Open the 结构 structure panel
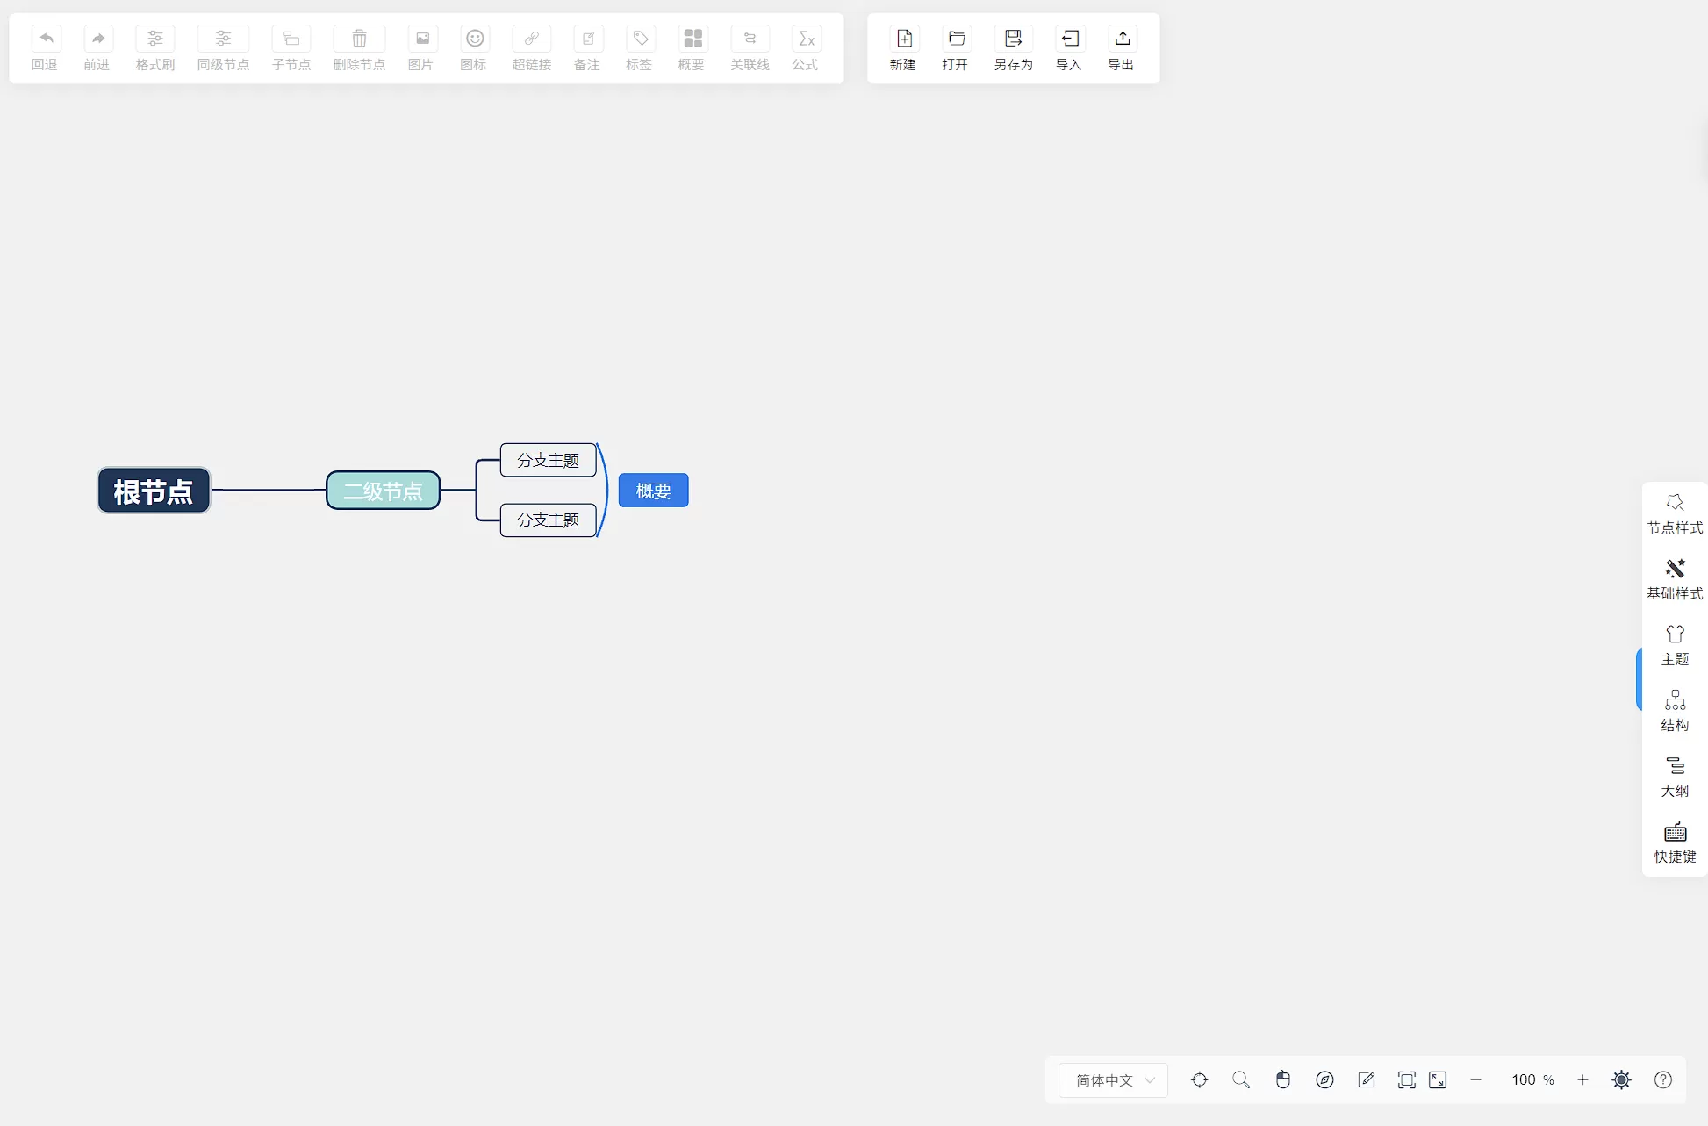 pos(1675,711)
